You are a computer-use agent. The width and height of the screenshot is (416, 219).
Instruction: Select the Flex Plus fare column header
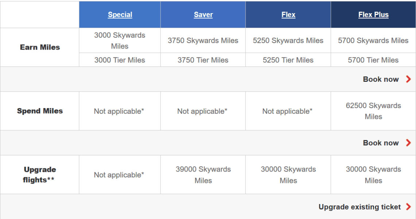click(373, 14)
